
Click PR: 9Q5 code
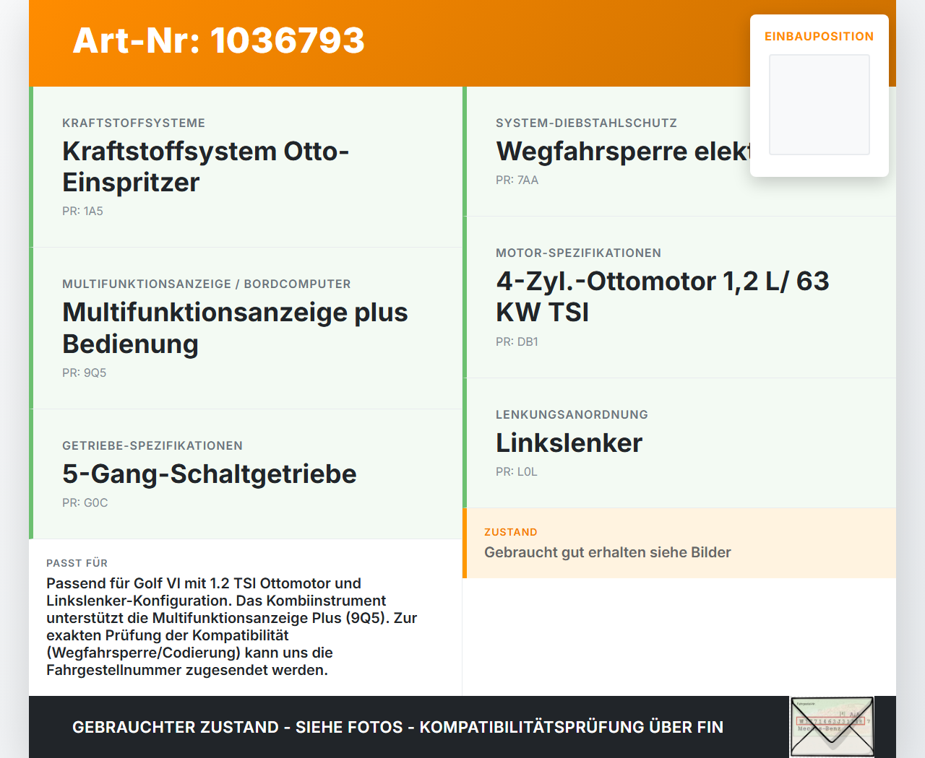84,373
